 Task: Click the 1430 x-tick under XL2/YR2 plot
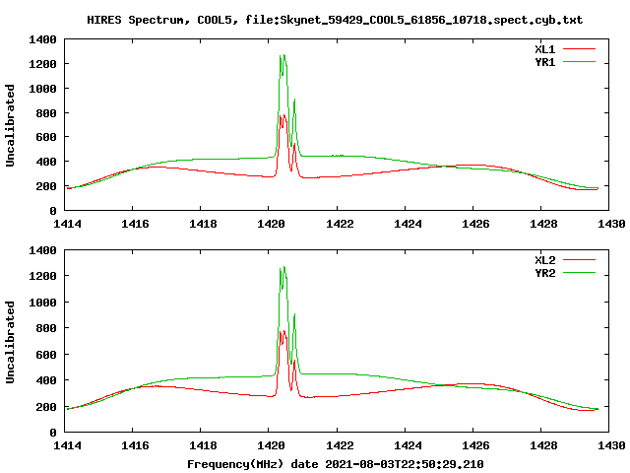[611, 445]
